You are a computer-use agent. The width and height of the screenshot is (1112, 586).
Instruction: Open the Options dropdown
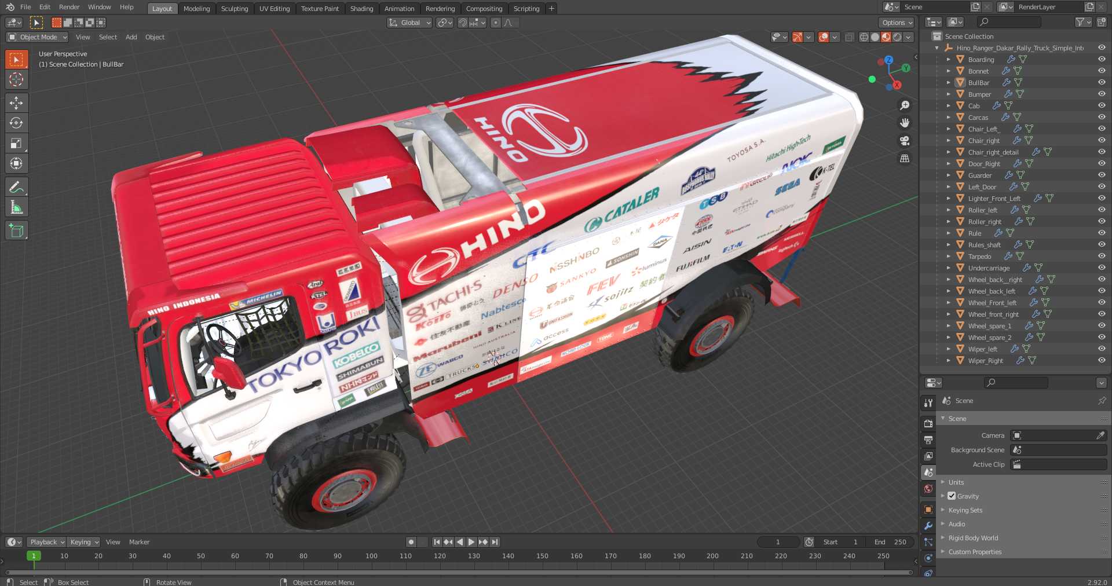[896, 23]
